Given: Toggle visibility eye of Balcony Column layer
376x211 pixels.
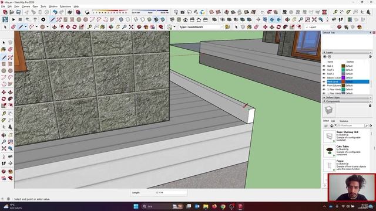Looking at the screenshot, I should tap(324, 78).
